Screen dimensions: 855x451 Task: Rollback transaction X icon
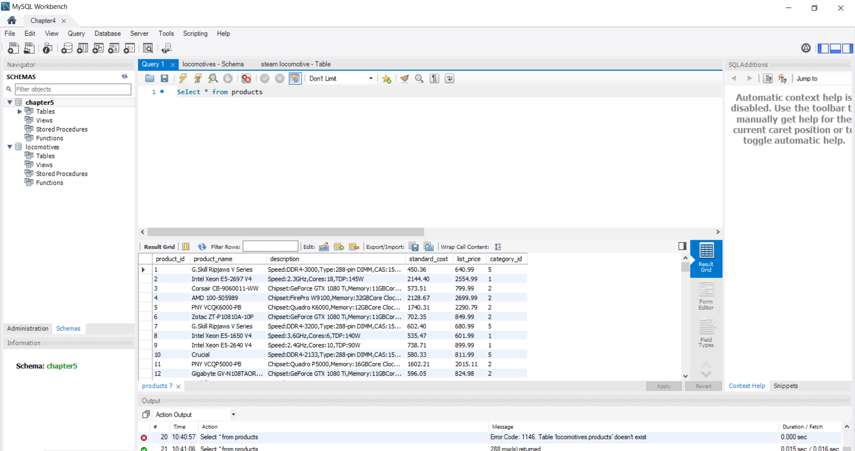pyautogui.click(x=280, y=78)
